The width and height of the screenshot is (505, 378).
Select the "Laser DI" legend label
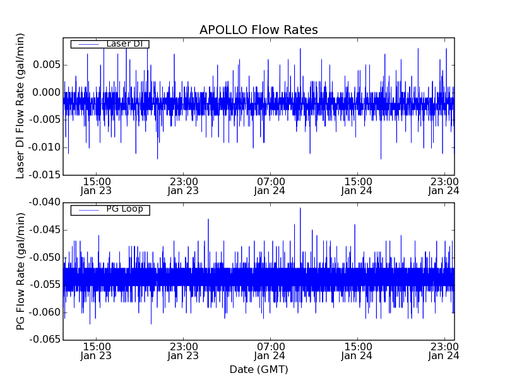124,43
